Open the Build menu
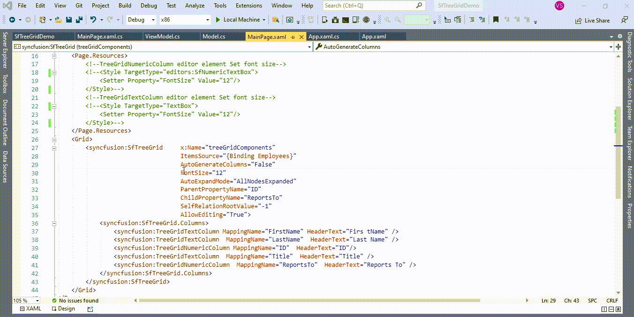The image size is (634, 317). (125, 6)
